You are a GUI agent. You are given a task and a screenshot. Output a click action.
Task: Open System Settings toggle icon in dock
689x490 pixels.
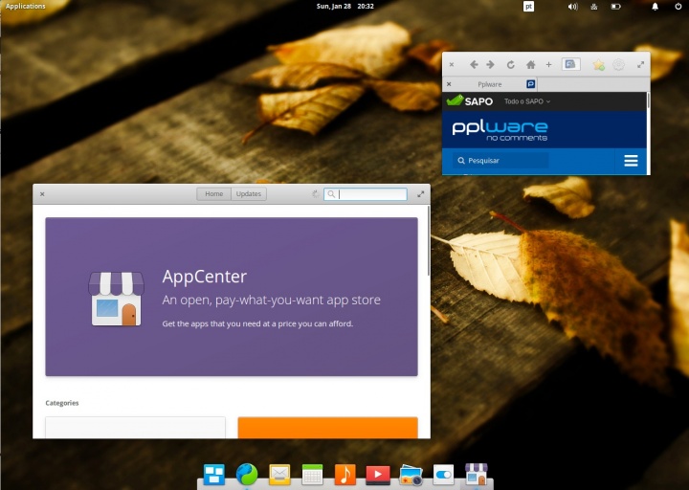click(443, 474)
